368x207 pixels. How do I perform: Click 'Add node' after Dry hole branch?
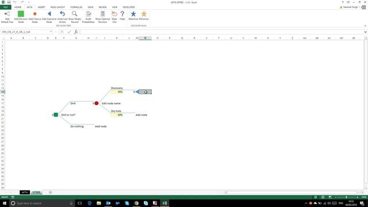[x=141, y=115]
